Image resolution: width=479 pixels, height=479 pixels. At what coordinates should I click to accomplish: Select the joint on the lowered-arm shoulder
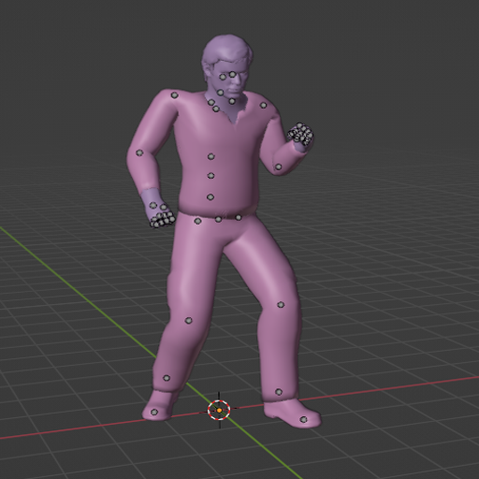(x=174, y=95)
